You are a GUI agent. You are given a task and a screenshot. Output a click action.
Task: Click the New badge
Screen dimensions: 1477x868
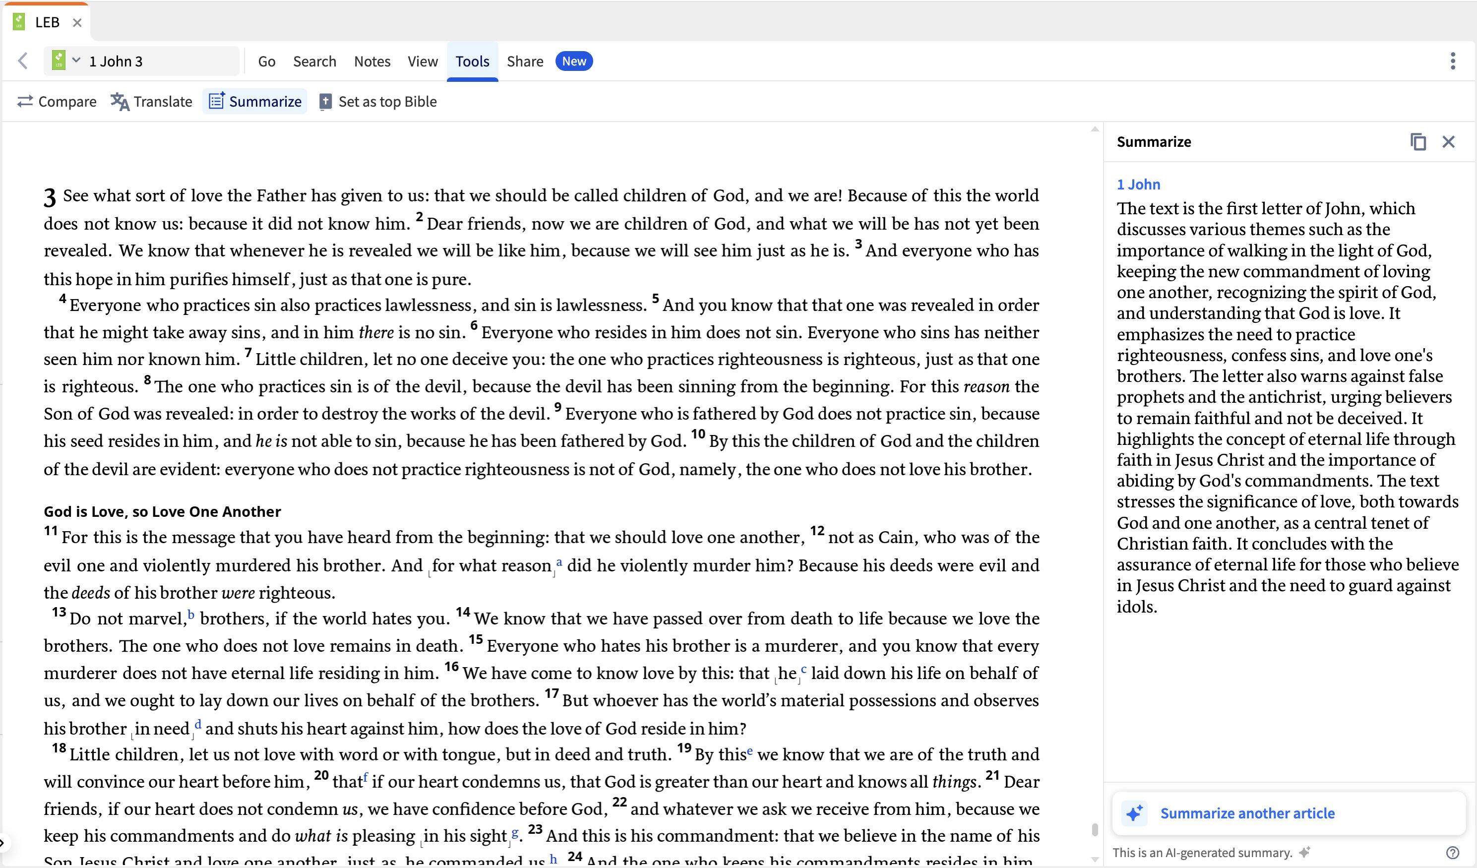[574, 61]
